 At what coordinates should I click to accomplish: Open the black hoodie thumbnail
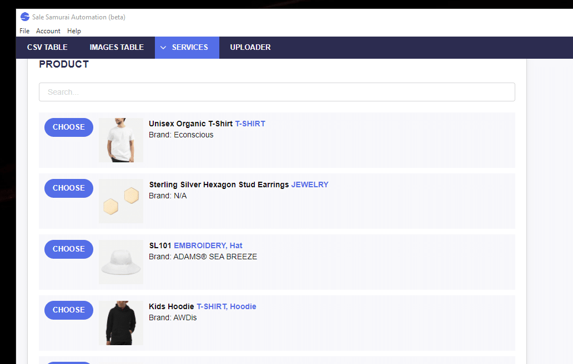click(x=121, y=323)
